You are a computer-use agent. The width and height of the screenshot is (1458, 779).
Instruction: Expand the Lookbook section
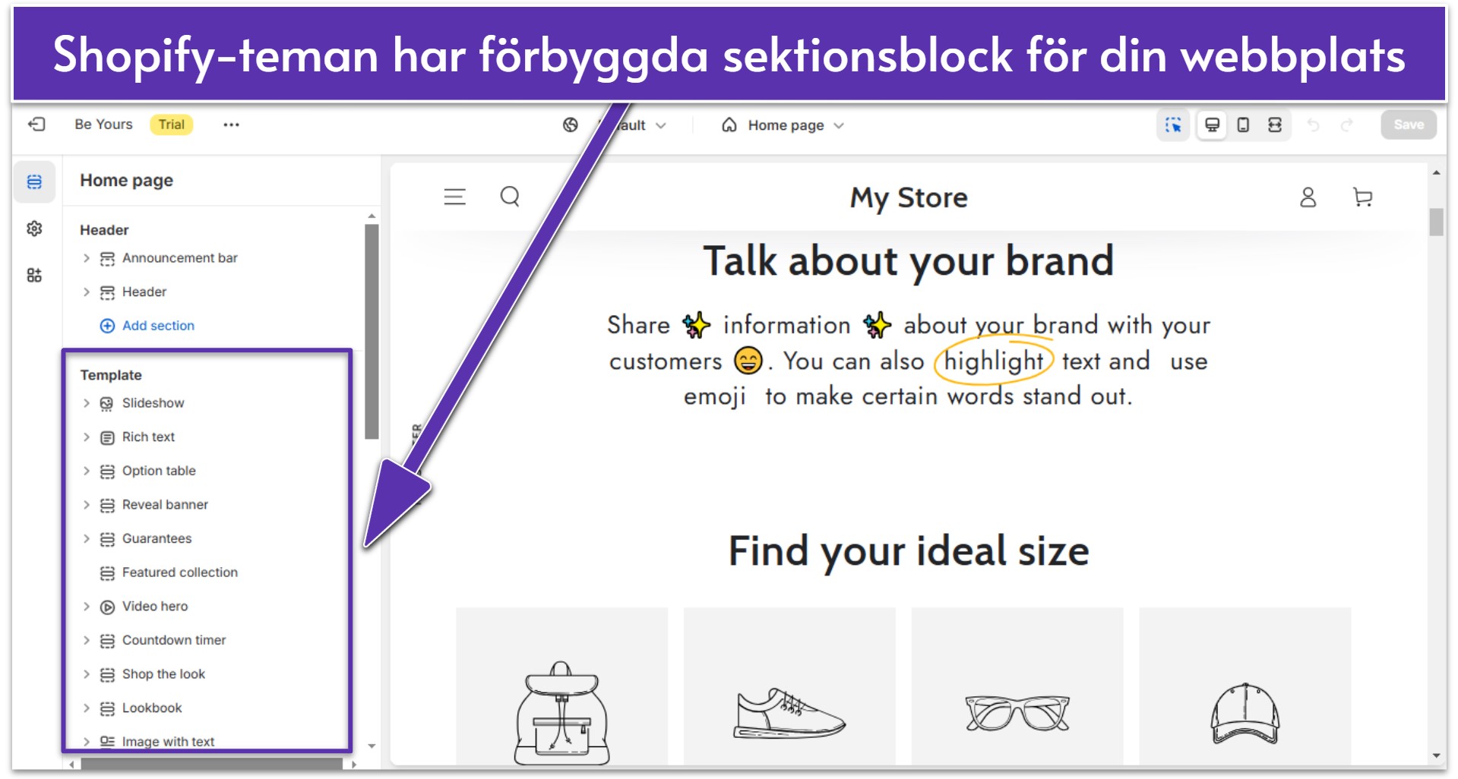(x=86, y=708)
